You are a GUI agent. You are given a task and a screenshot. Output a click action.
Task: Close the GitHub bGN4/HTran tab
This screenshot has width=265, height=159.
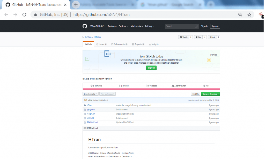pyautogui.click(x=65, y=5)
